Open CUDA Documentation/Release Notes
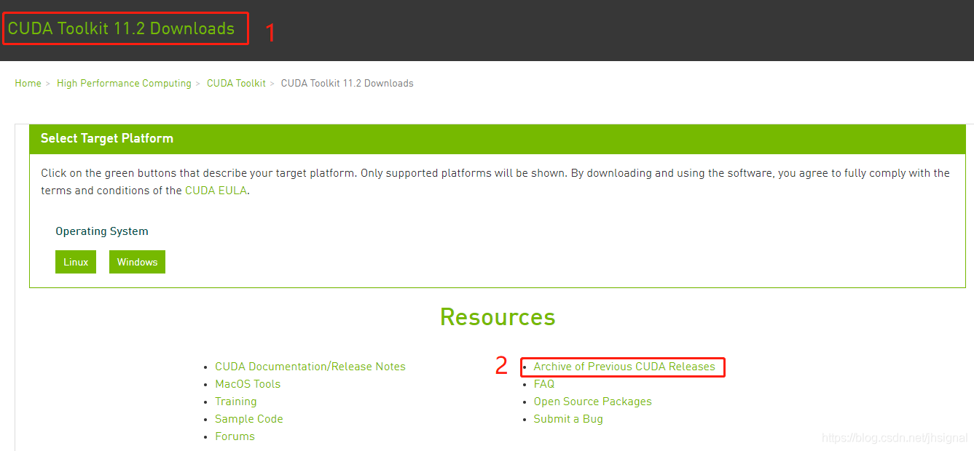Screen dimensions: 974x451 click(x=310, y=367)
